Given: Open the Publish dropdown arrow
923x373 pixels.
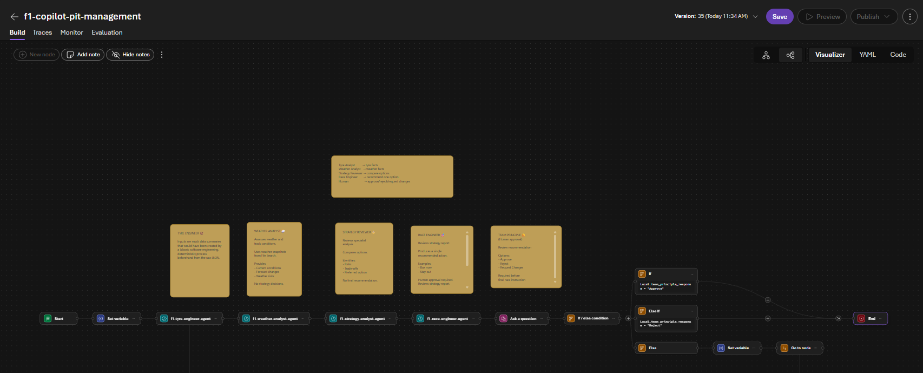Looking at the screenshot, I should click(x=887, y=17).
